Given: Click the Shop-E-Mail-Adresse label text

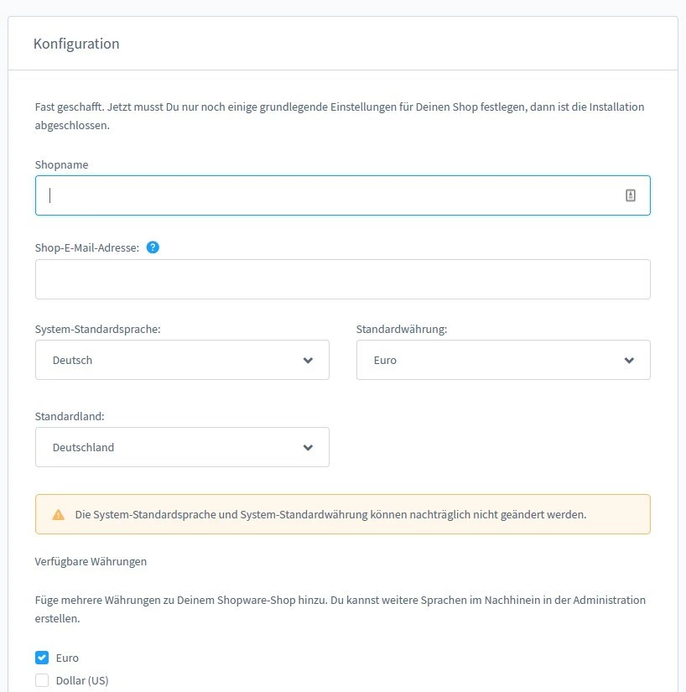Looking at the screenshot, I should tap(87, 247).
